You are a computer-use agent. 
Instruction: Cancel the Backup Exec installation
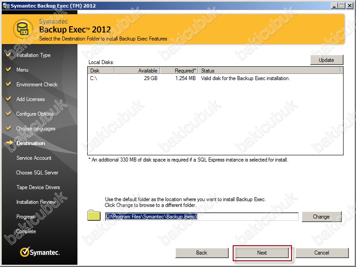322,253
